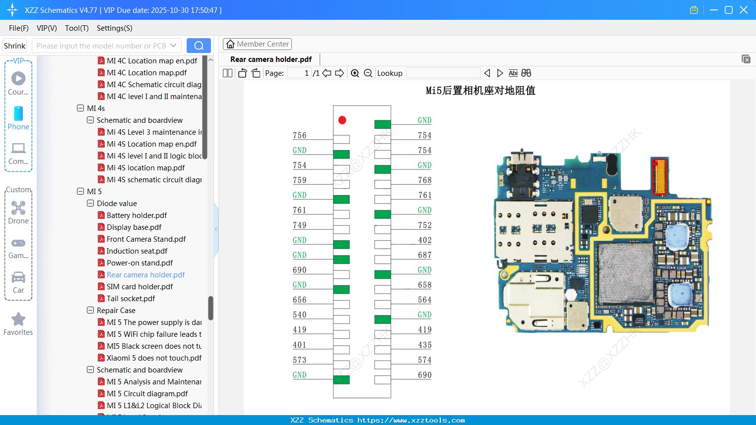756x425 pixels.
Task: Select the Phone category icon
Action: point(18,118)
